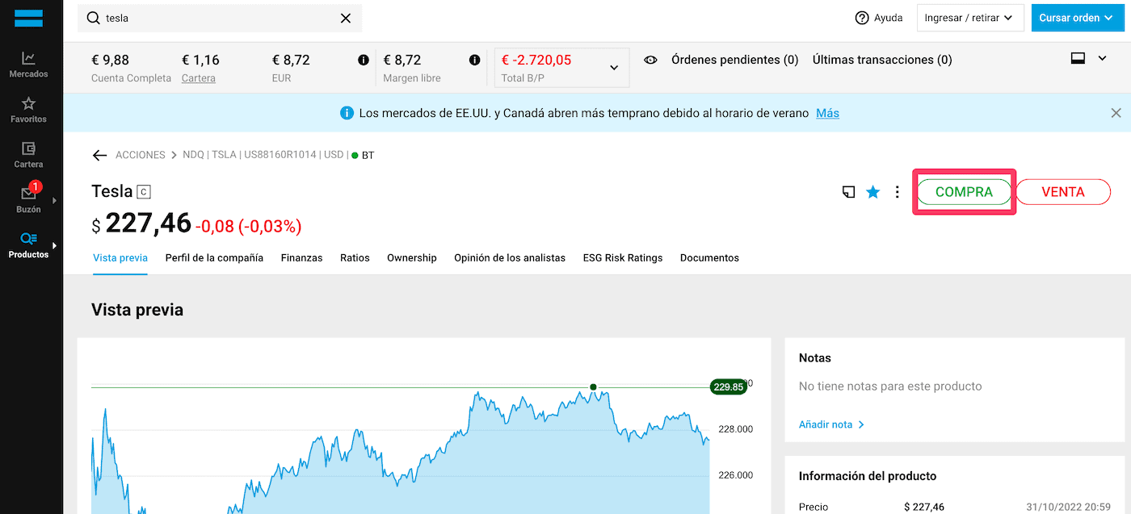Switch to the Ownership tab
The width and height of the screenshot is (1131, 514).
(x=412, y=258)
